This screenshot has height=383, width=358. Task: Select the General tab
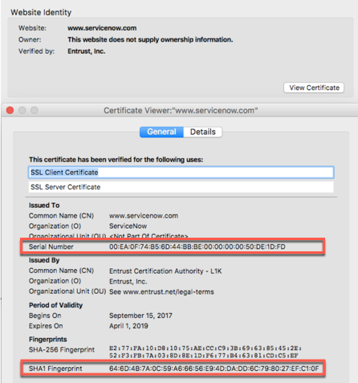tap(161, 132)
